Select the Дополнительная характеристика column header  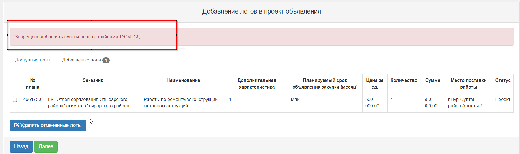click(257, 84)
